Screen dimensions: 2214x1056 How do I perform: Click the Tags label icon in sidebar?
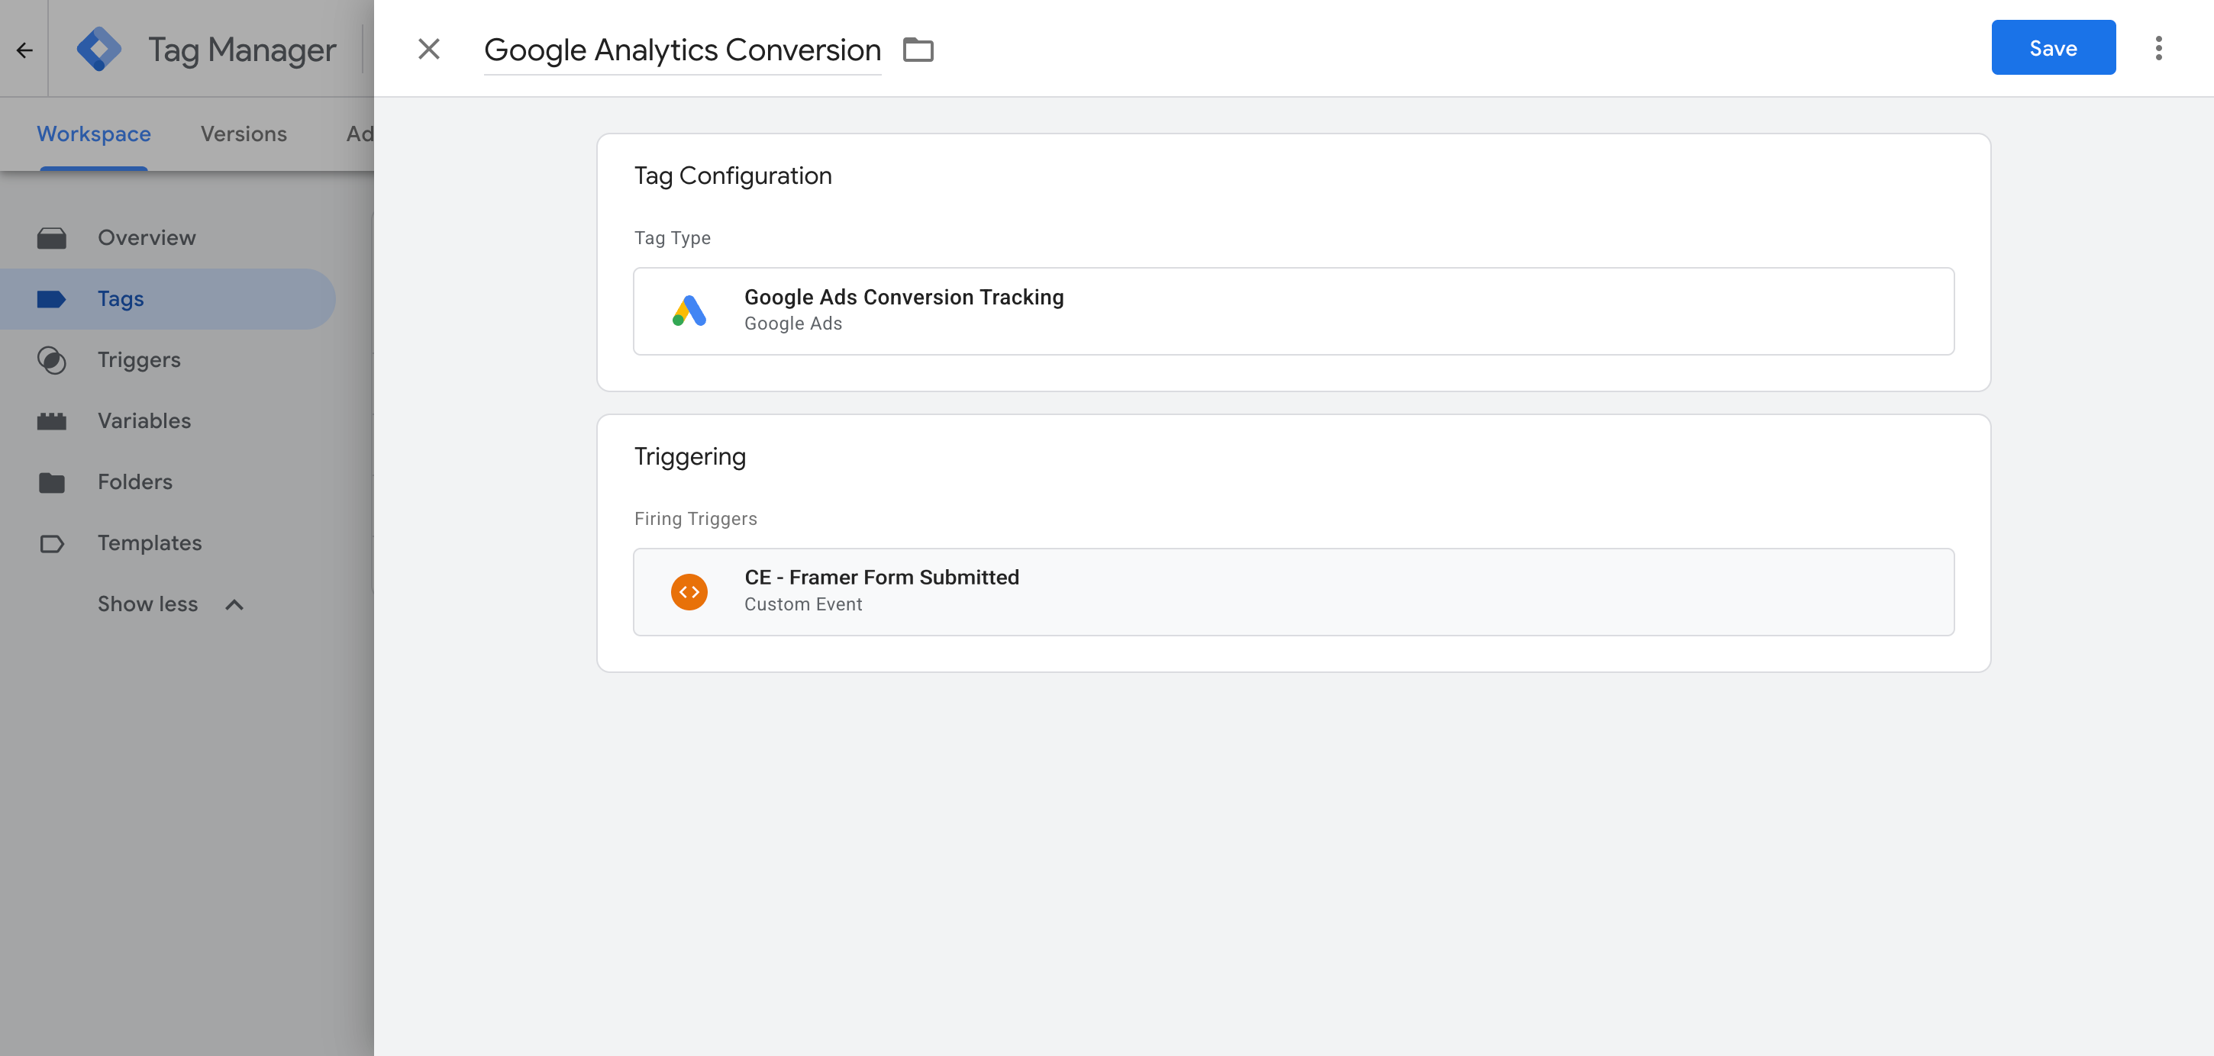pyautogui.click(x=52, y=299)
